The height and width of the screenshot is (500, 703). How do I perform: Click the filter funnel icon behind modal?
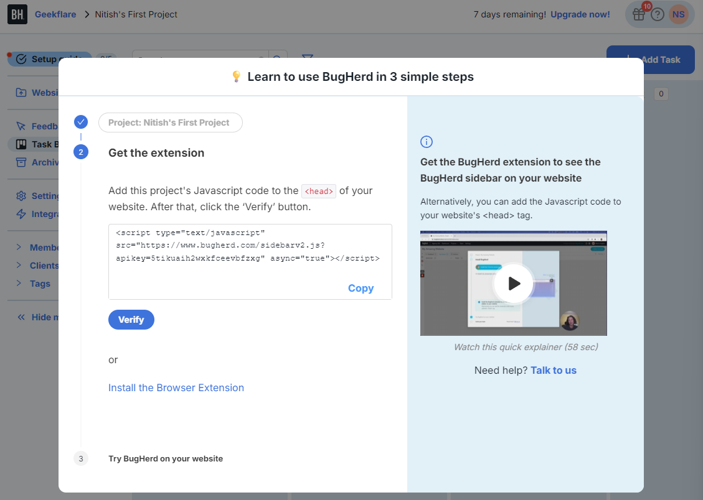pyautogui.click(x=308, y=58)
